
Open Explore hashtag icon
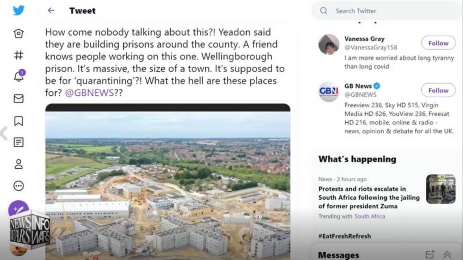(18, 55)
